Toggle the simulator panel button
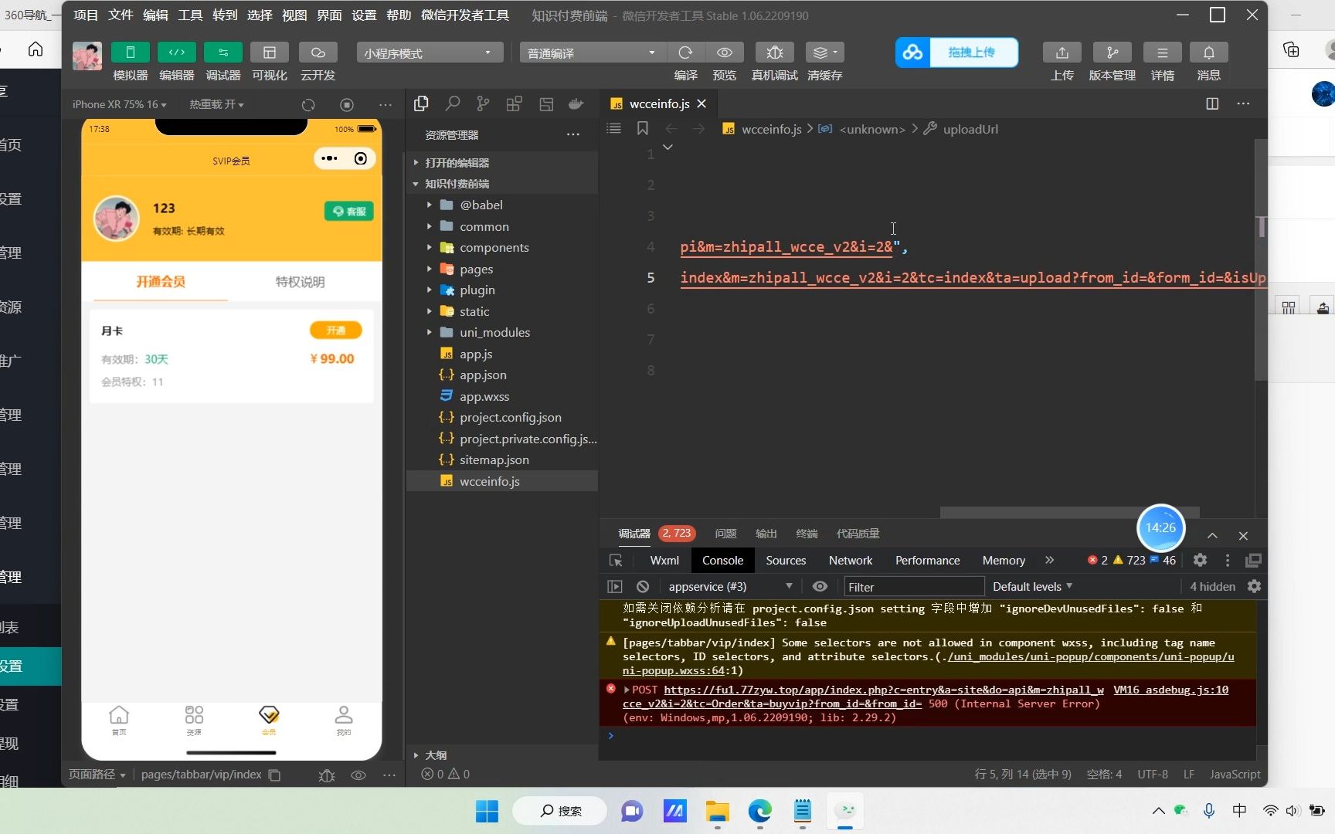 pos(130,53)
